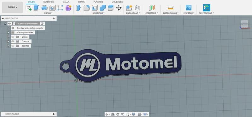Select the Offset Plane construct tool
Viewport: 252px width, 117px height.
coord(152,8)
